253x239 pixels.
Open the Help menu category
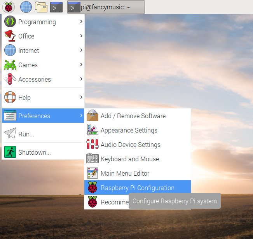click(x=43, y=97)
